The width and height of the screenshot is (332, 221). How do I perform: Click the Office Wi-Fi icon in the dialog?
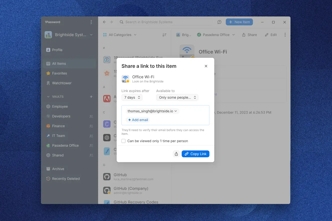click(126, 79)
